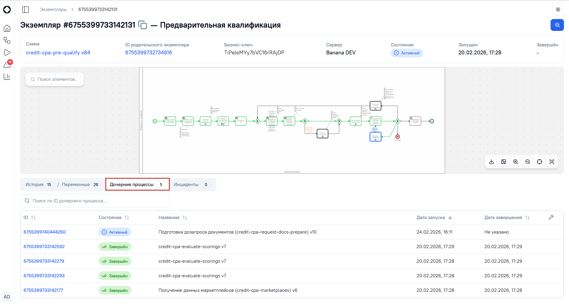Click the Активный state badge in header

(407, 53)
